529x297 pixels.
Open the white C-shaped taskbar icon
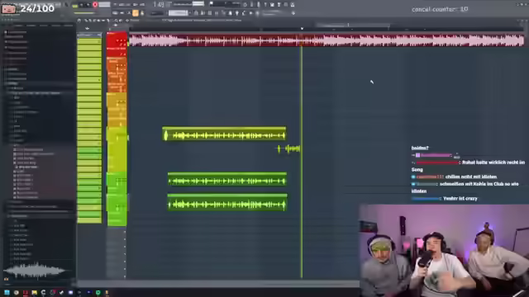[x=43, y=293]
